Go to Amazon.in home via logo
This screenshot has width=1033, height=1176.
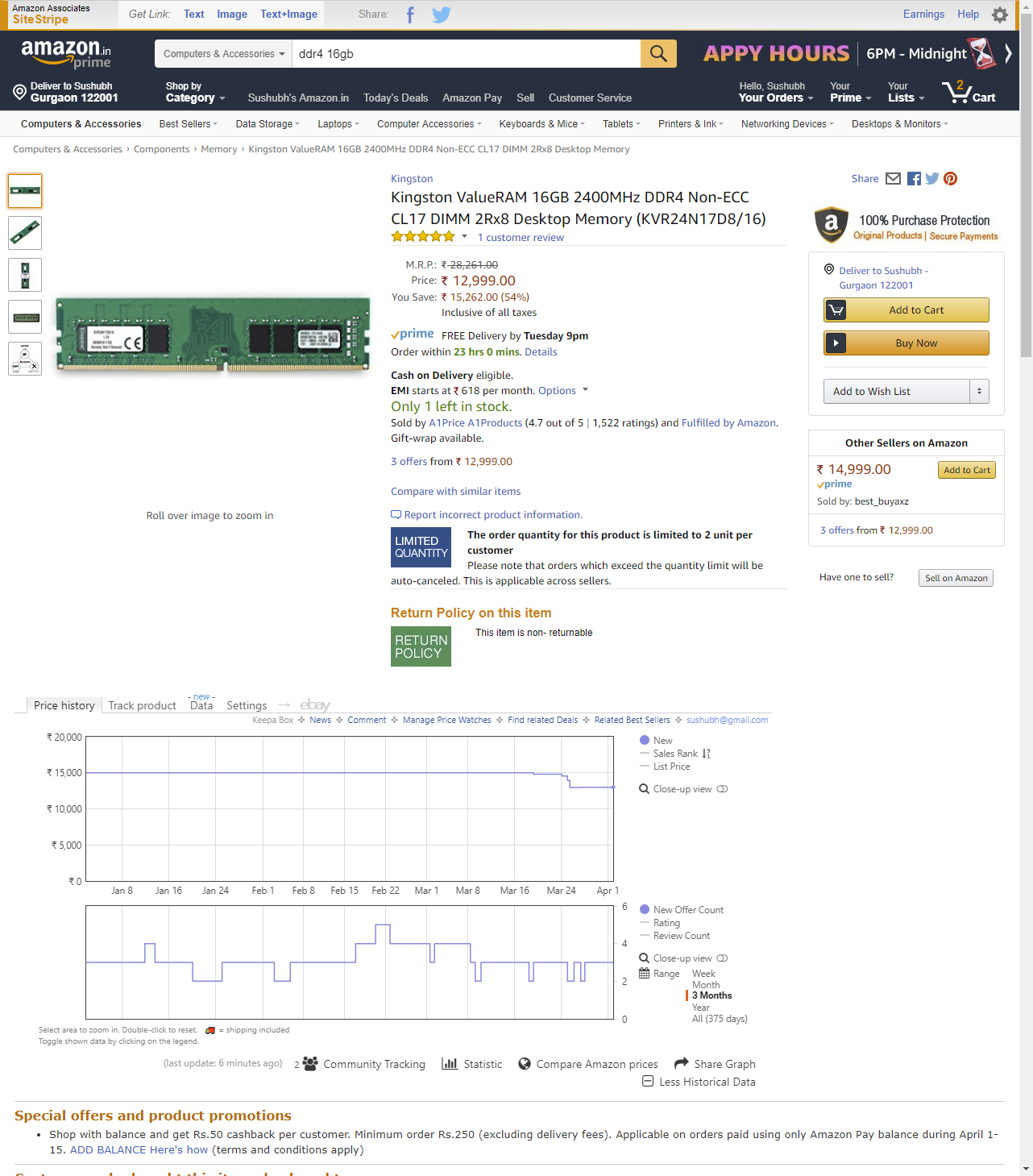66,53
